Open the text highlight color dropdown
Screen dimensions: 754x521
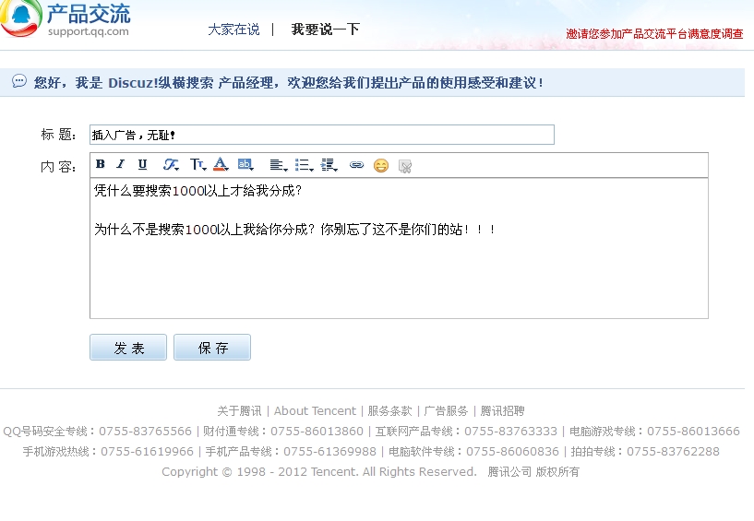tap(245, 164)
